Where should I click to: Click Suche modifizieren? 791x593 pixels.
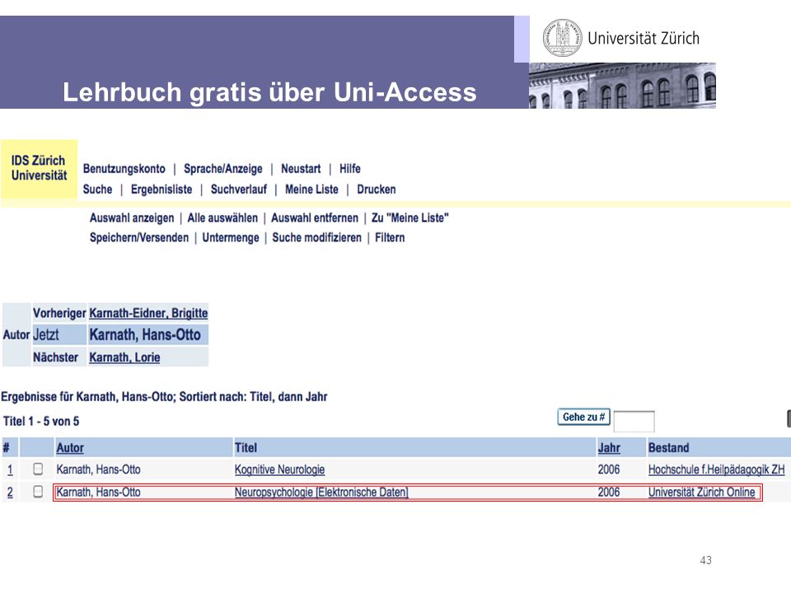(316, 237)
